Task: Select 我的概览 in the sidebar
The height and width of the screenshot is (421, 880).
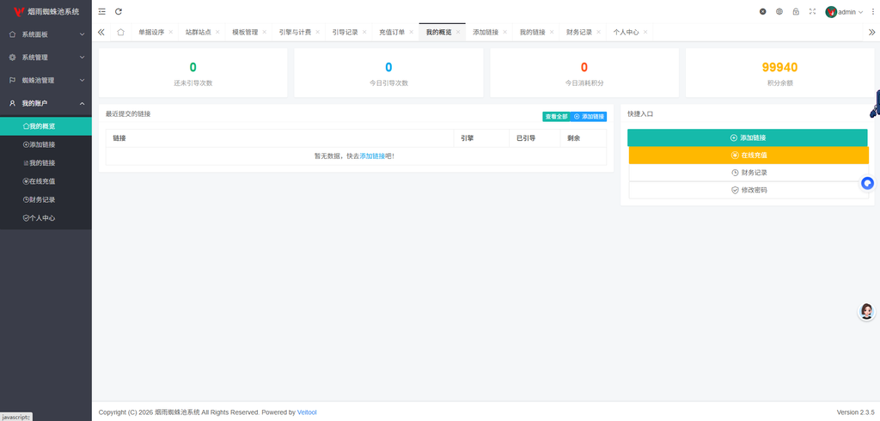Action: [46, 126]
